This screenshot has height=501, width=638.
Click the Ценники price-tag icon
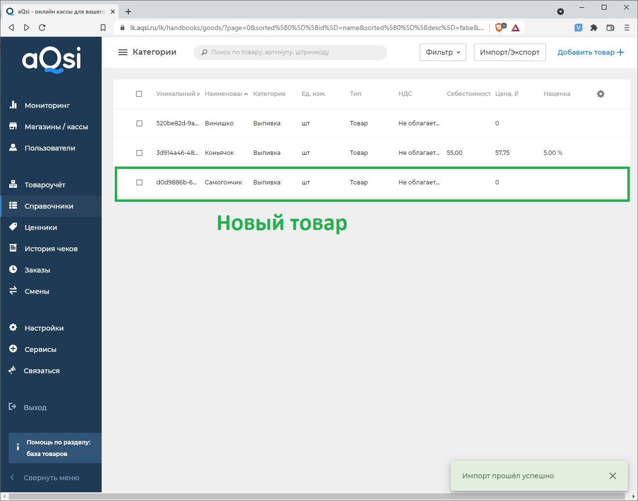tap(13, 227)
